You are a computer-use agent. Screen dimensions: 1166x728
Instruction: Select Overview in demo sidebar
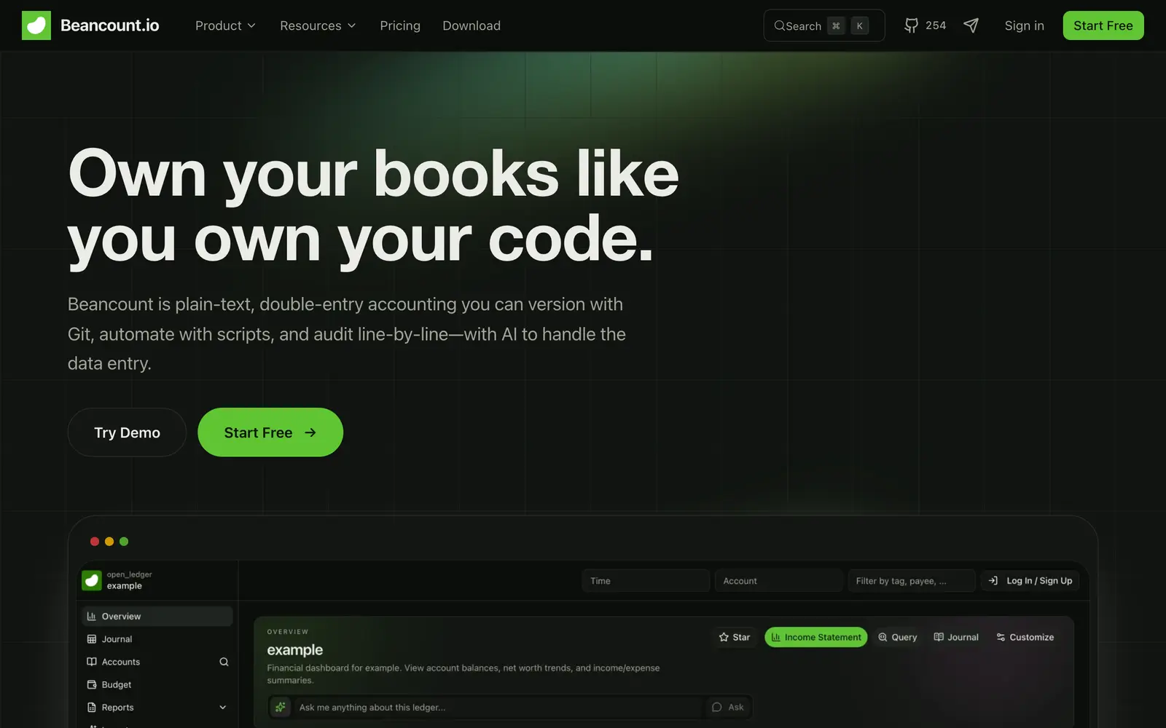coord(157,616)
